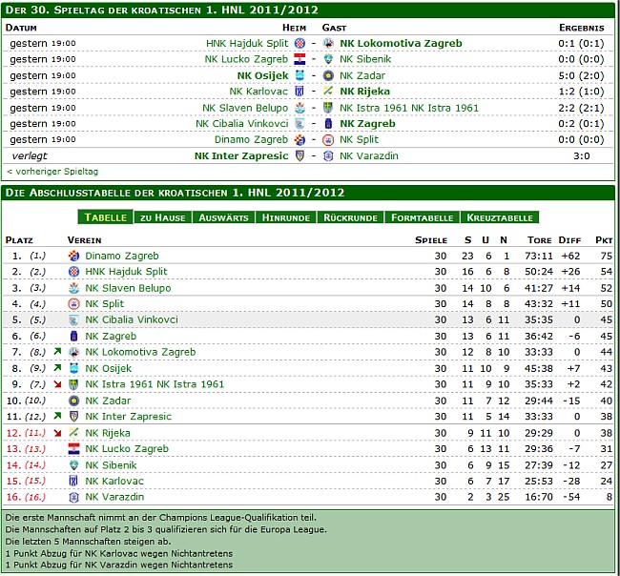Click NK Slaven Belupo home team in the matchday list

(x=245, y=108)
